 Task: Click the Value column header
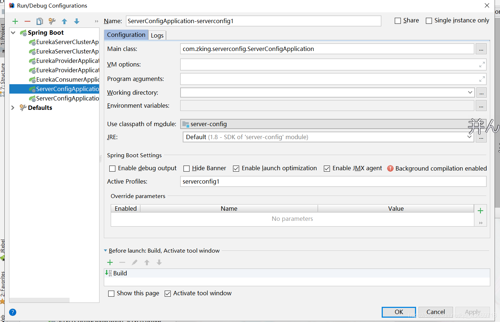[396, 209]
